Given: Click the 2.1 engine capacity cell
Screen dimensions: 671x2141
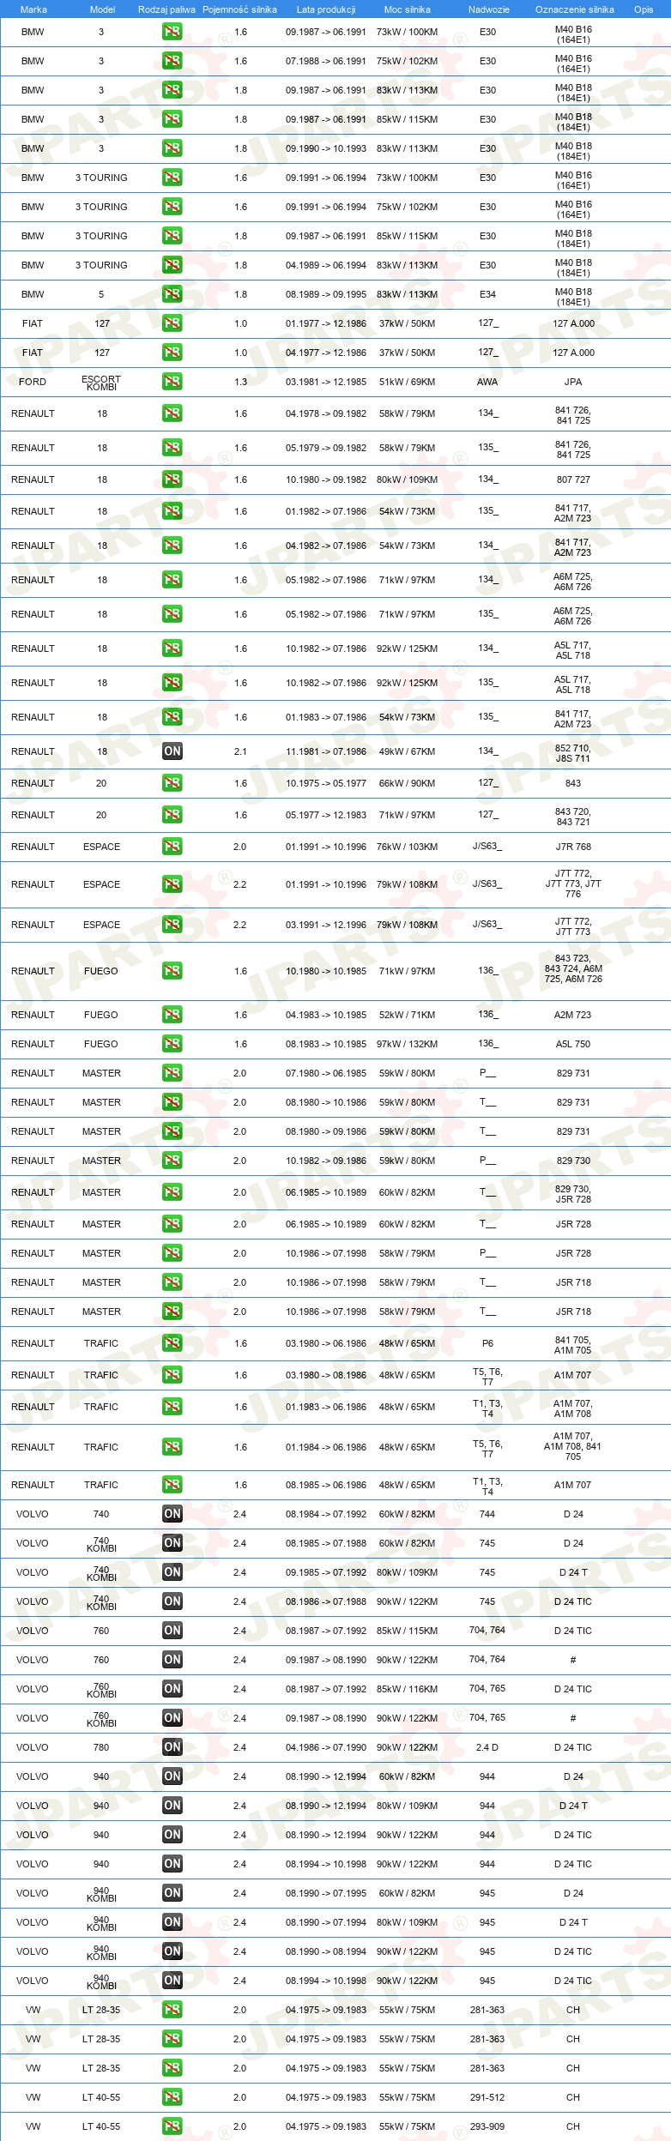Looking at the screenshot, I should click(x=240, y=751).
